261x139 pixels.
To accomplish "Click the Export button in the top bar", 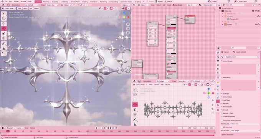I will (x=150, y=2).
